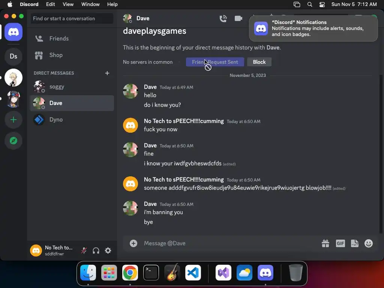Attach a file with plus button
The width and height of the screenshot is (384, 288).
pyautogui.click(x=133, y=243)
